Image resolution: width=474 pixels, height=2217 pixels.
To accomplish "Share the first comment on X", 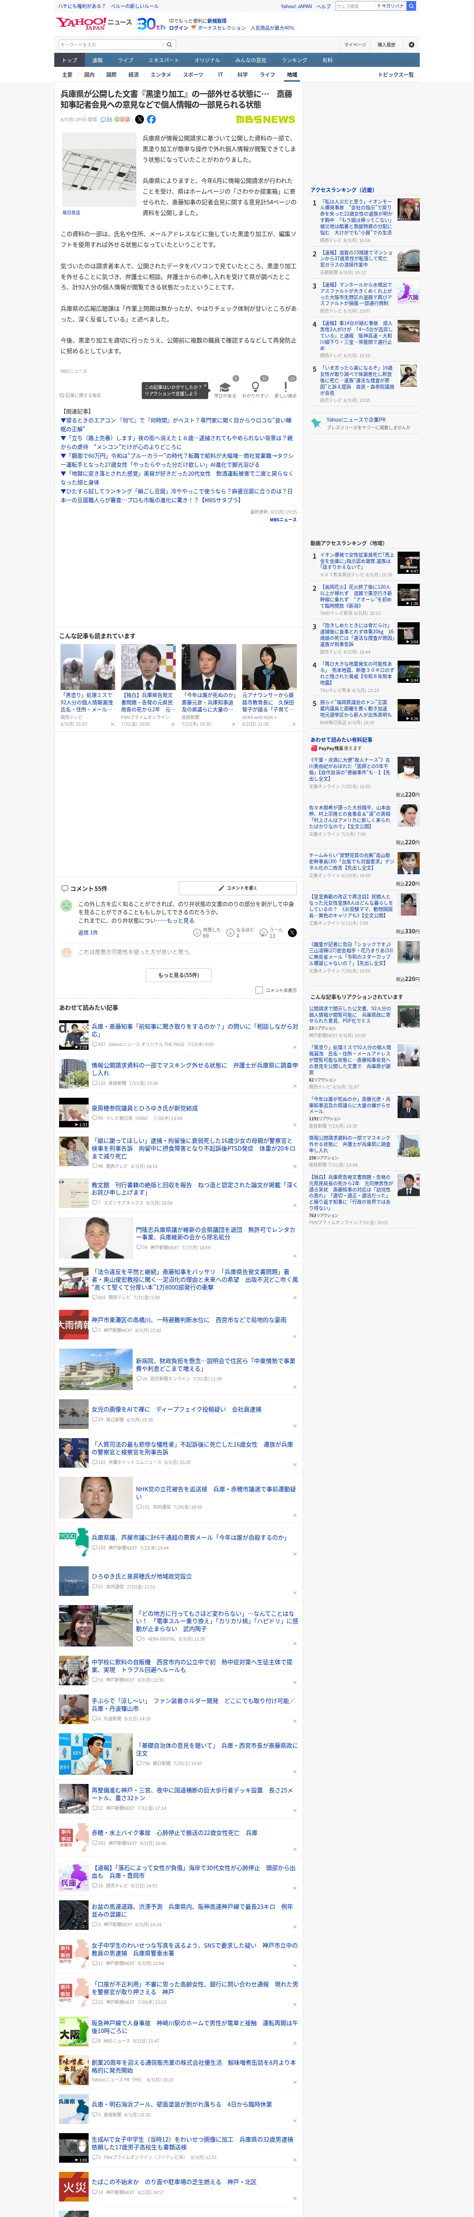I will 292,933.
